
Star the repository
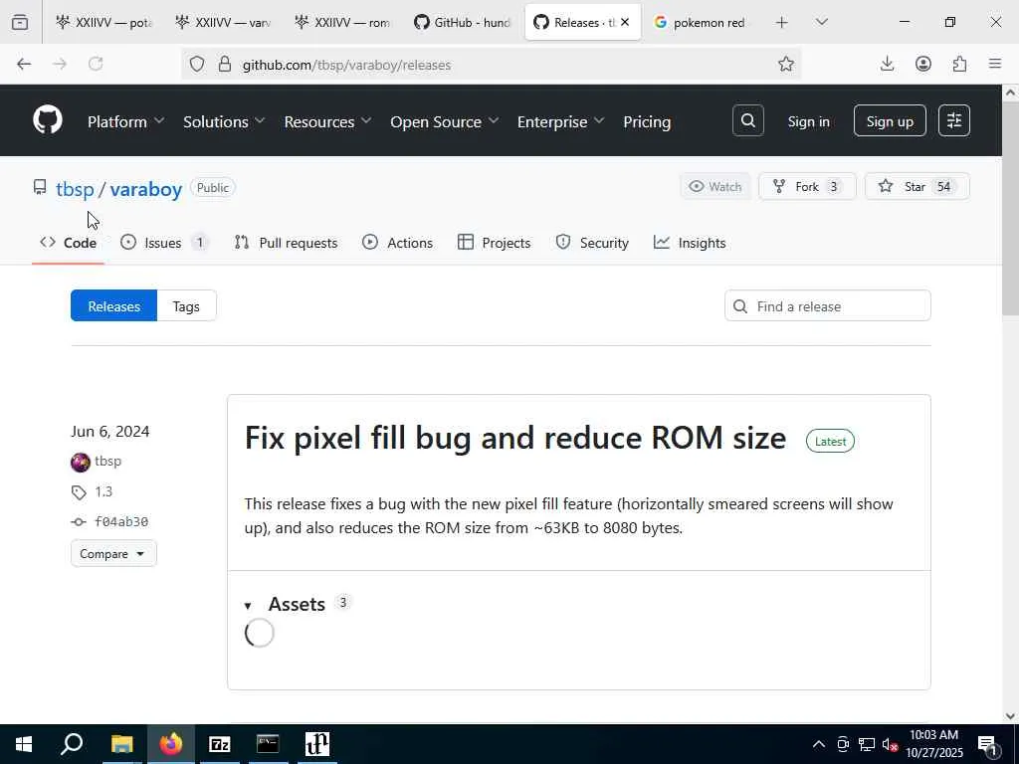click(917, 186)
